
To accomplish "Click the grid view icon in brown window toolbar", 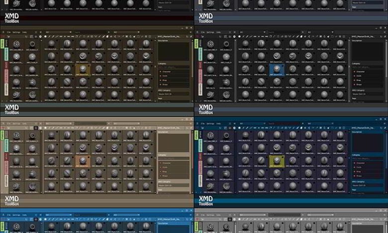I will tap(31, 37).
